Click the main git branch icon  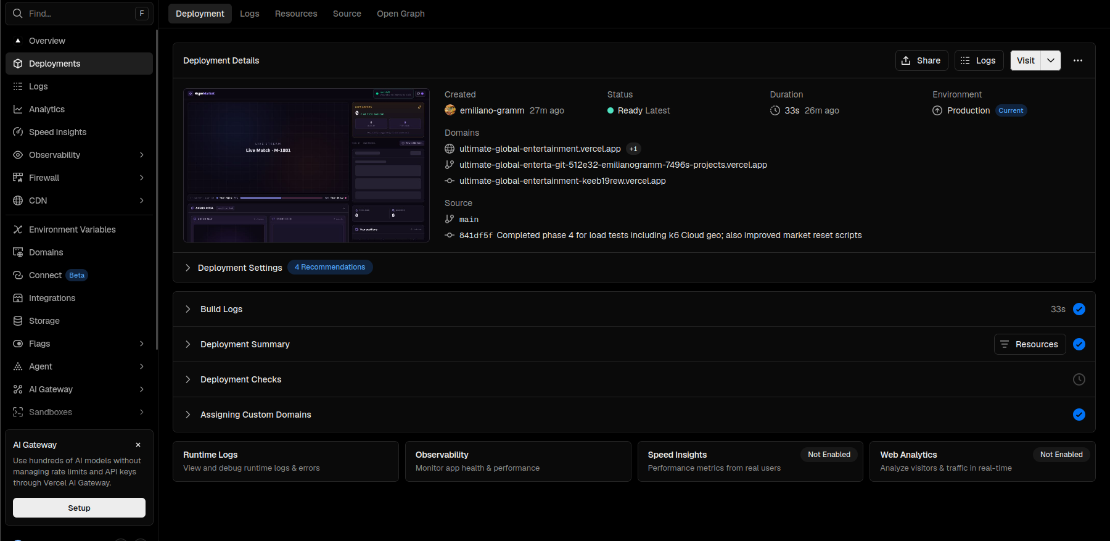click(450, 219)
